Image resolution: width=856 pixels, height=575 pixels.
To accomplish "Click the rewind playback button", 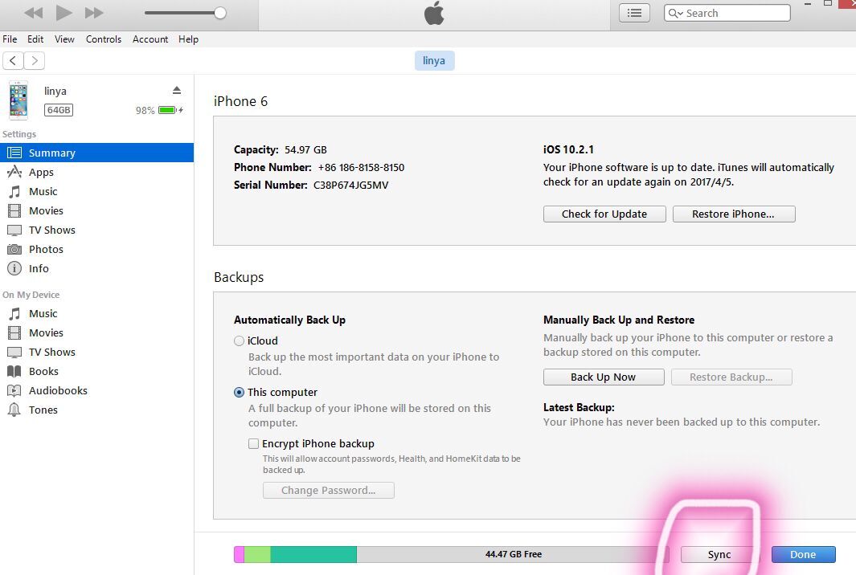I will tap(34, 13).
